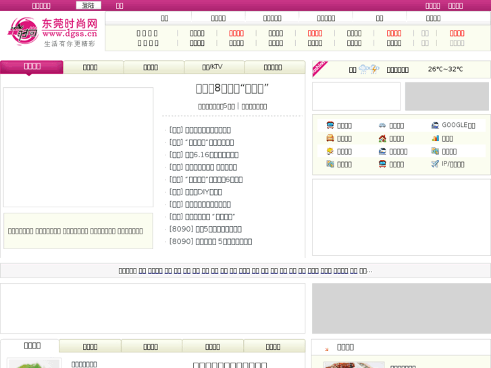
Task: Click the train icon beside GOOGLE label
Action: (435, 126)
